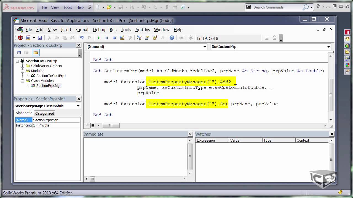
Task: Click the Break pause icon
Action: (x=106, y=38)
